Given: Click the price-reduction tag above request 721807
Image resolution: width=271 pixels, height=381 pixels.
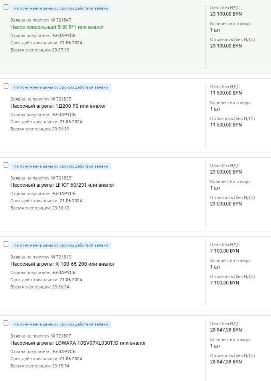Looking at the screenshot, I should pos(61,324).
